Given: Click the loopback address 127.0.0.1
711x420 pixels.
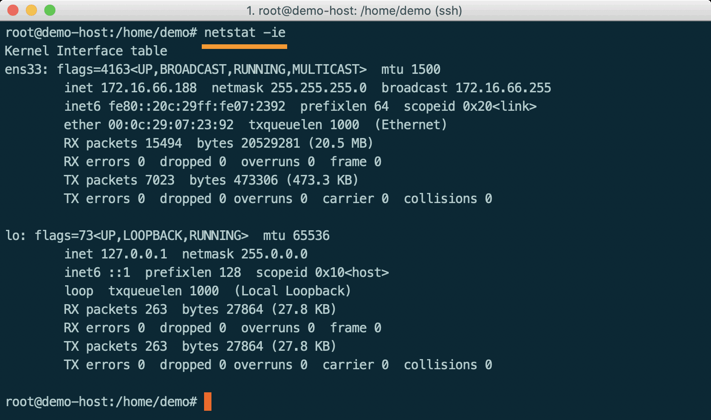Looking at the screenshot, I should coord(134,254).
